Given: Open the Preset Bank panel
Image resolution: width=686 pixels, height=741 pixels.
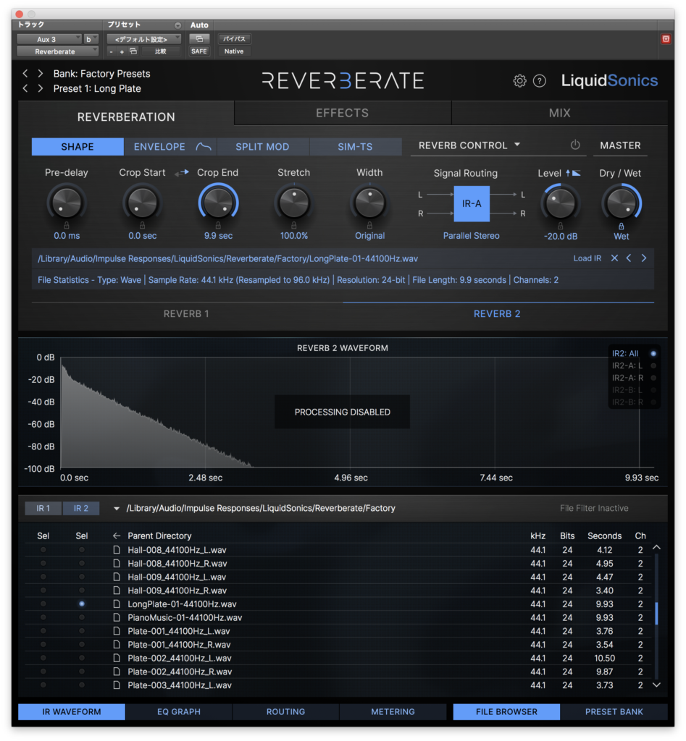Looking at the screenshot, I should pos(614,712).
